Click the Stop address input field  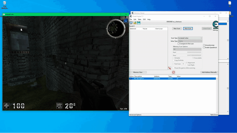tap(189, 55)
